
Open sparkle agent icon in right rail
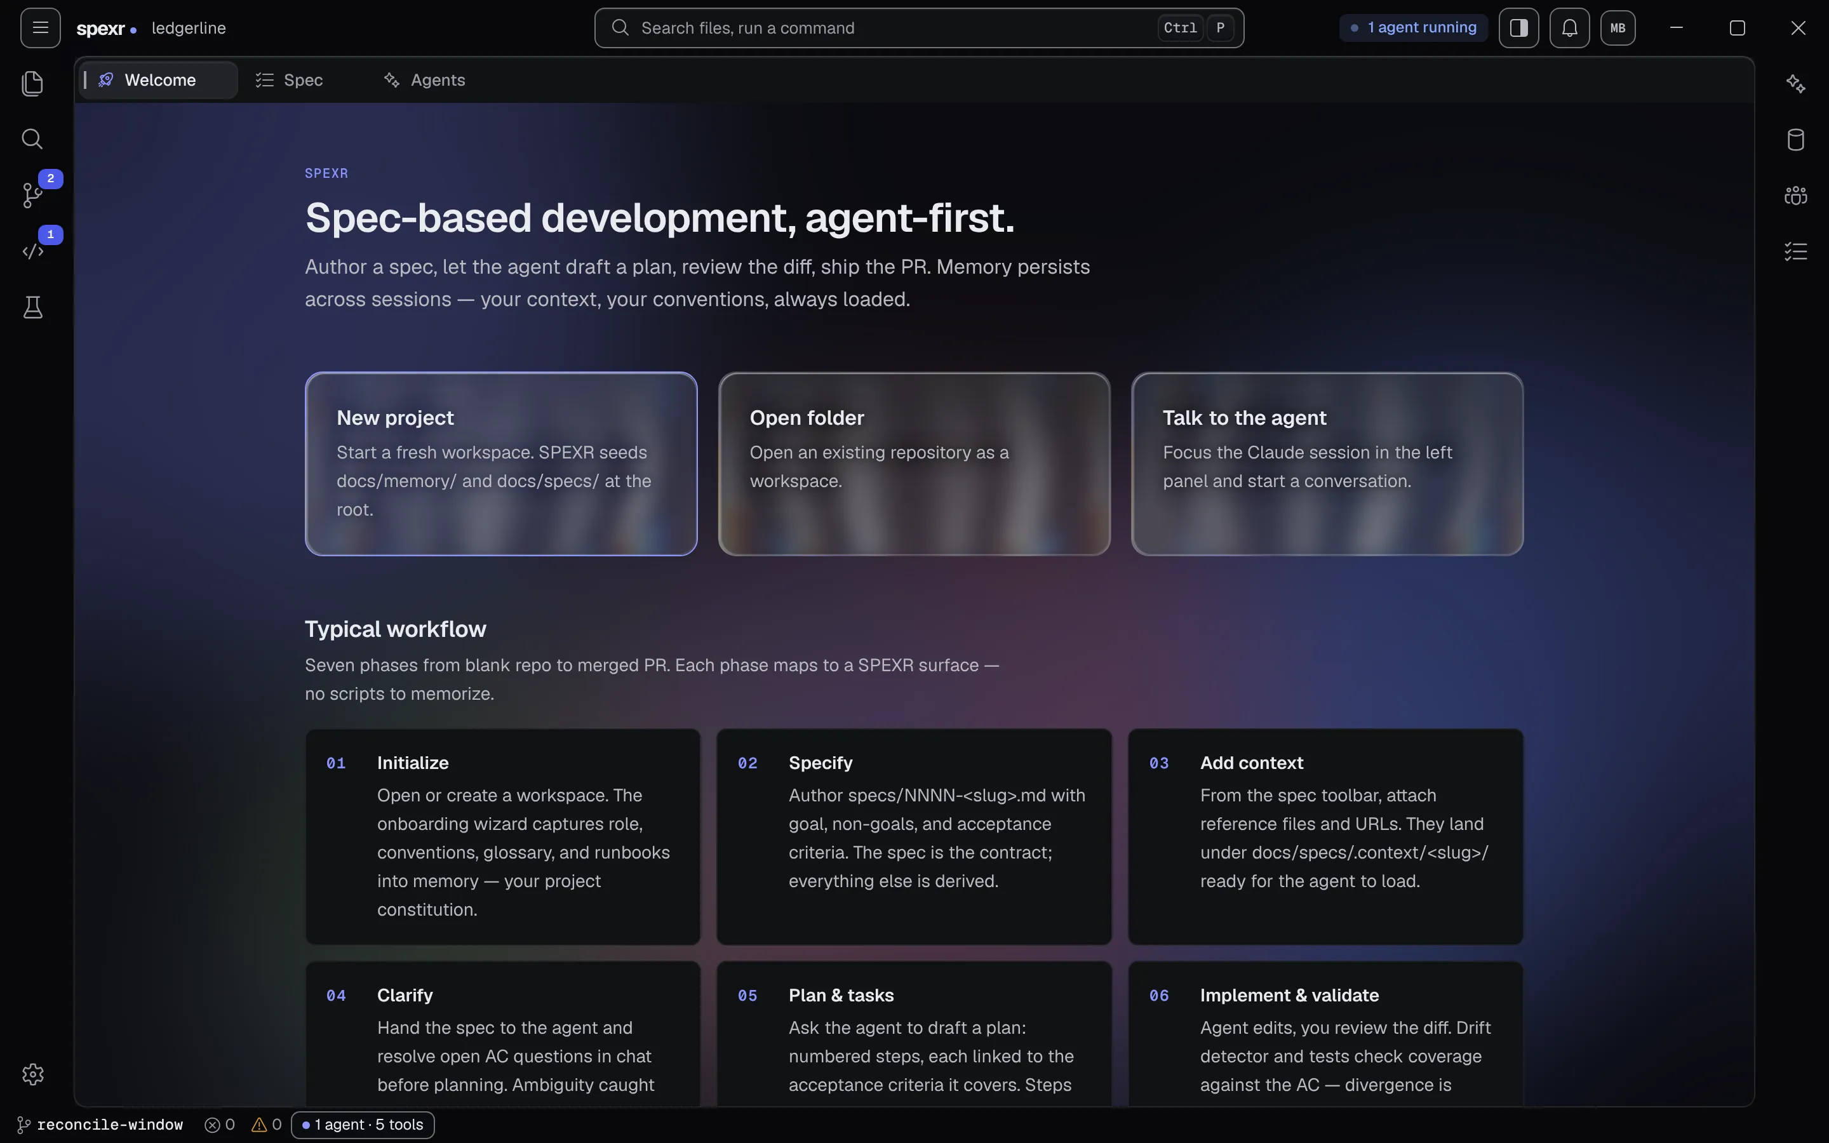click(1796, 83)
